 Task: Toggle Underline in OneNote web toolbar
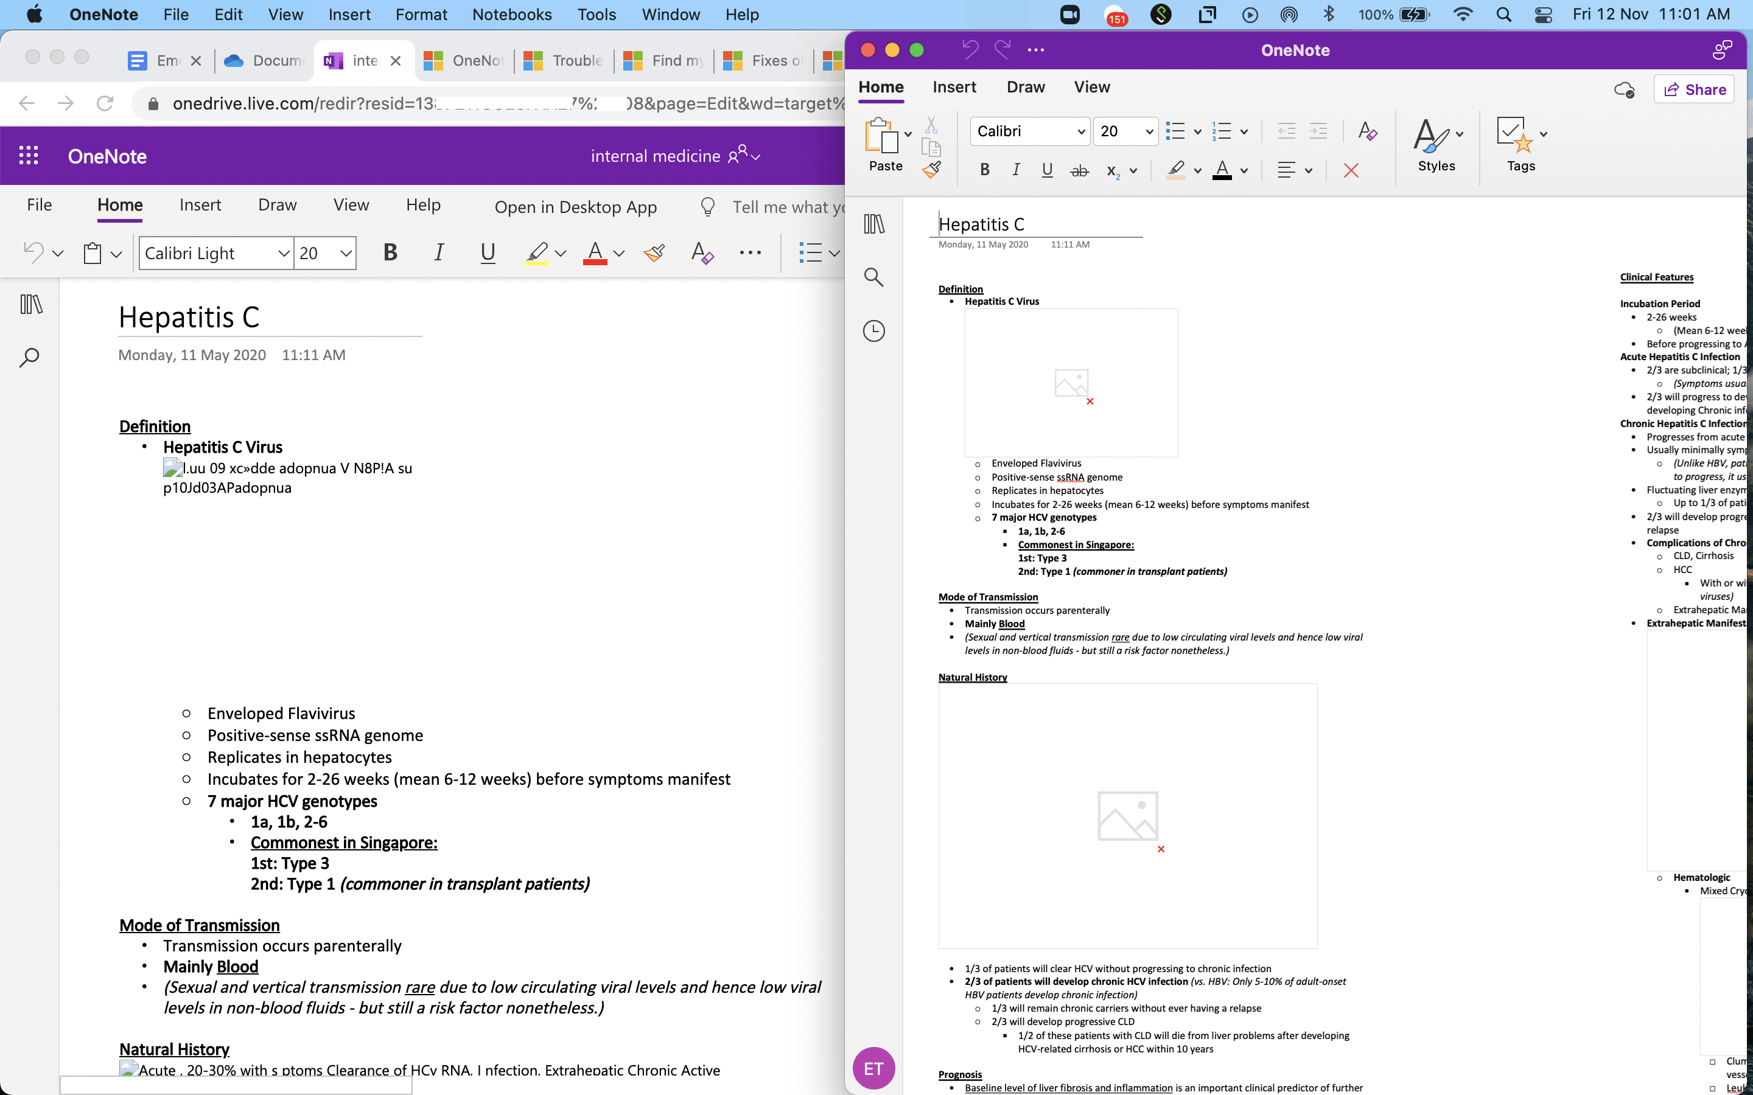488,252
